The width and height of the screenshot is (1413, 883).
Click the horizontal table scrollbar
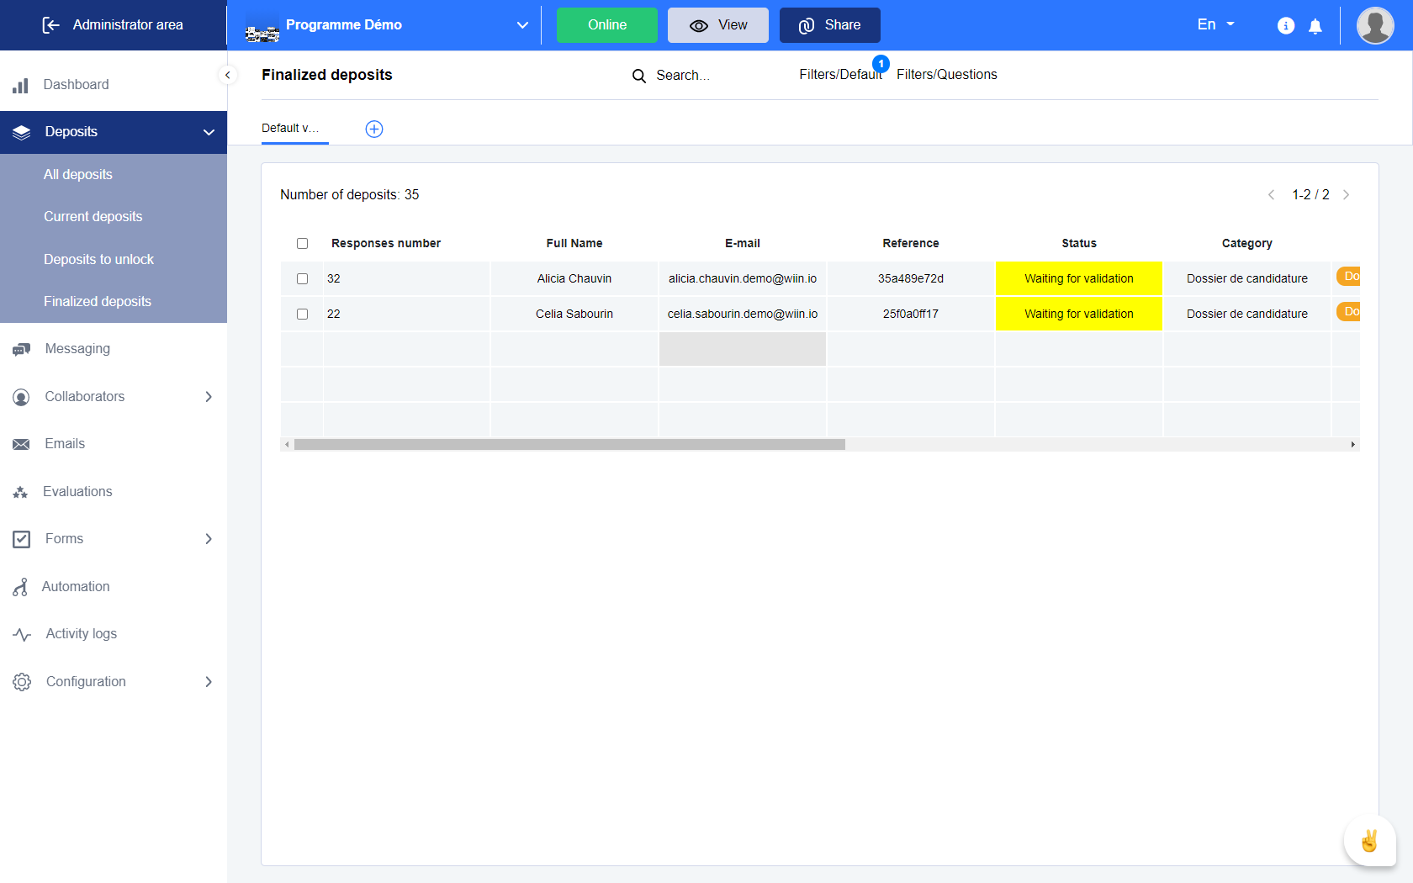pyautogui.click(x=569, y=445)
